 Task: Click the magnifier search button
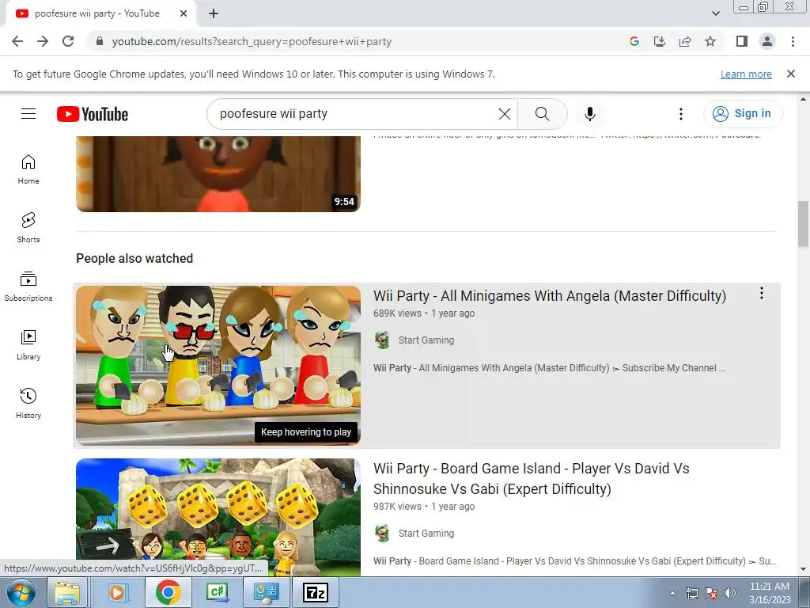tap(543, 114)
